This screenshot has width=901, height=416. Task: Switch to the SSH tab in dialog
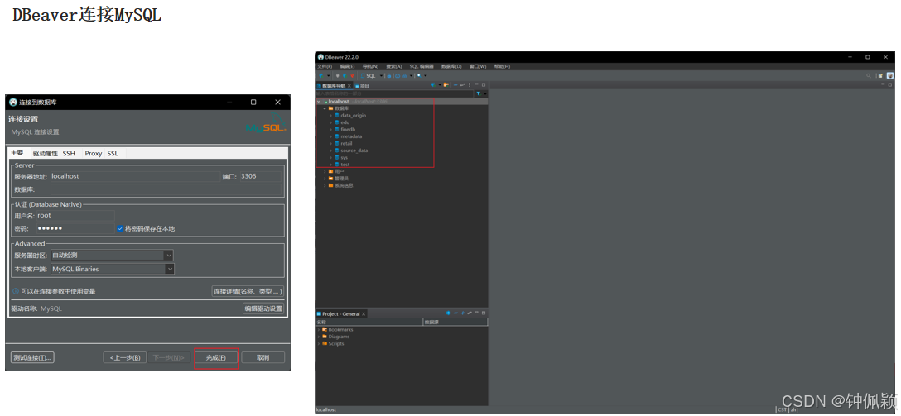[x=69, y=153]
